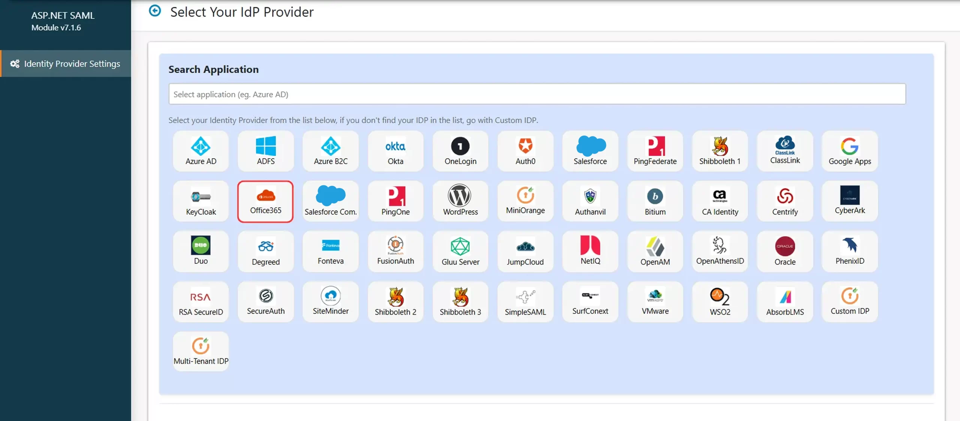This screenshot has width=960, height=421.
Task: Choose the KeyCloak provider
Action: [201, 201]
